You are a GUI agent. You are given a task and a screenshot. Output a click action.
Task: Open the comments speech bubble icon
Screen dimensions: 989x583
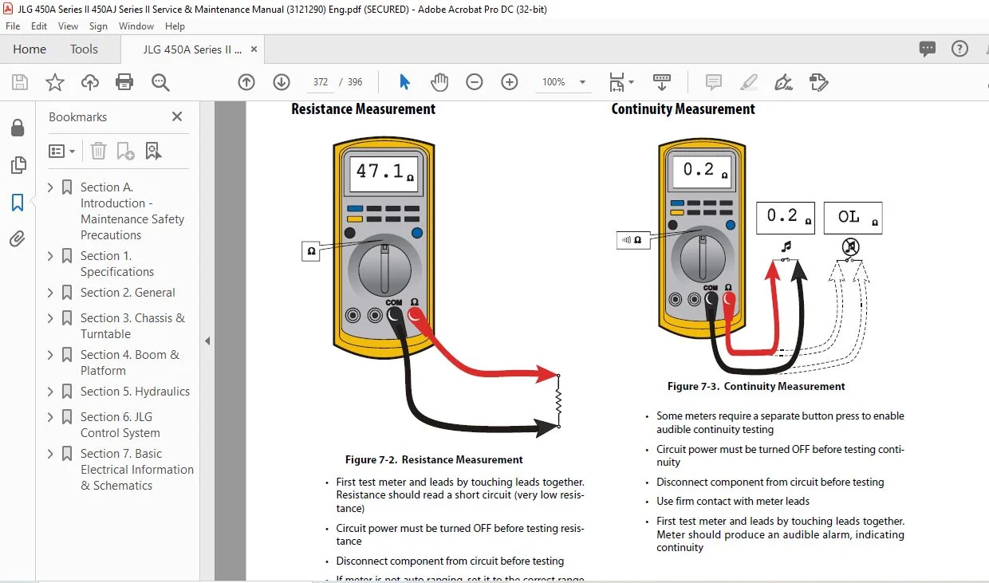(927, 49)
